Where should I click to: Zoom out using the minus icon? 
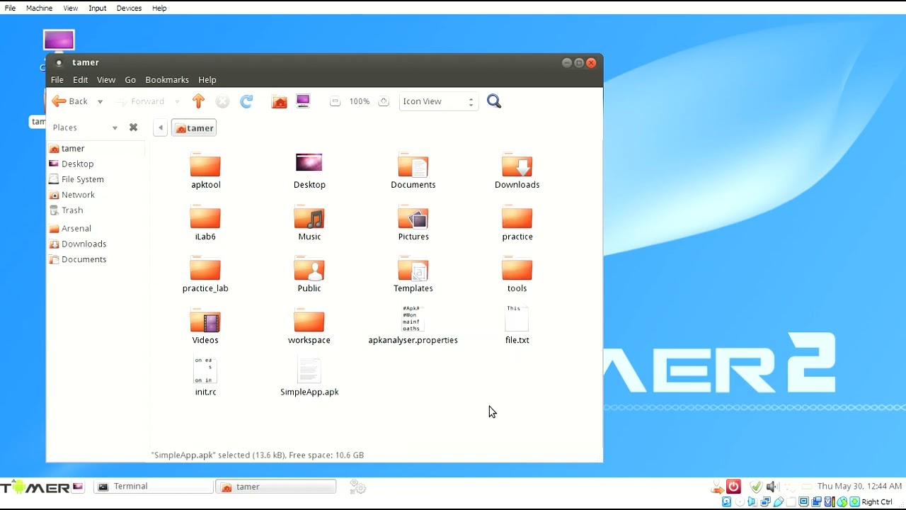point(336,101)
